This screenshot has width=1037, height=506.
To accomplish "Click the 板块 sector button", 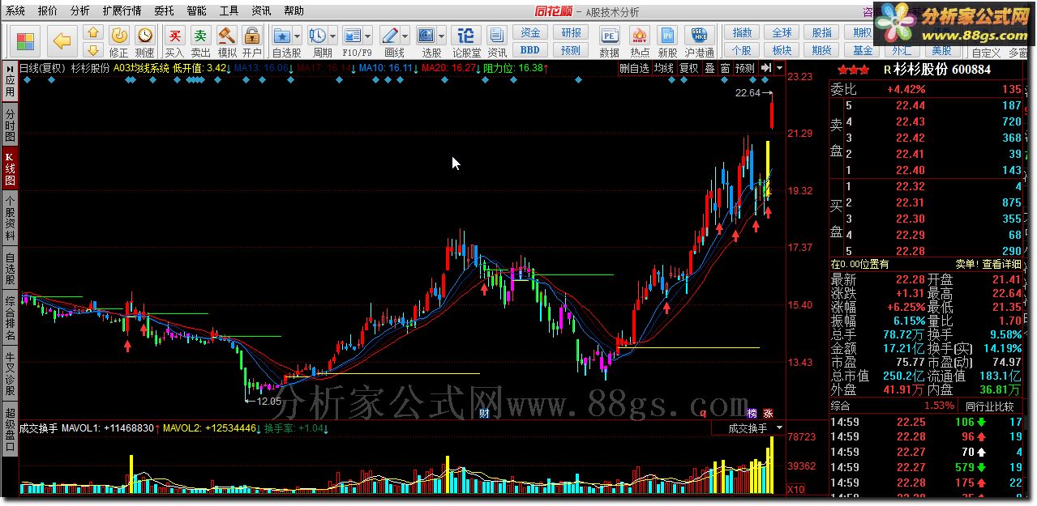I will point(782,49).
